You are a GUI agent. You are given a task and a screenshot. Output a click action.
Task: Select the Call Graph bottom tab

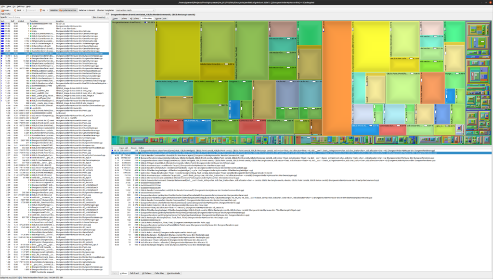click(134, 273)
